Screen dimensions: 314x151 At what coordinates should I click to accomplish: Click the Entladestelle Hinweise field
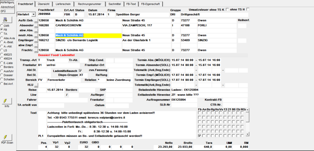tap(209, 95)
